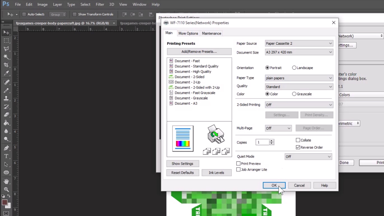Image resolution: width=384 pixels, height=216 pixels.
Task: Open the Quality dropdown
Action: pyautogui.click(x=299, y=87)
